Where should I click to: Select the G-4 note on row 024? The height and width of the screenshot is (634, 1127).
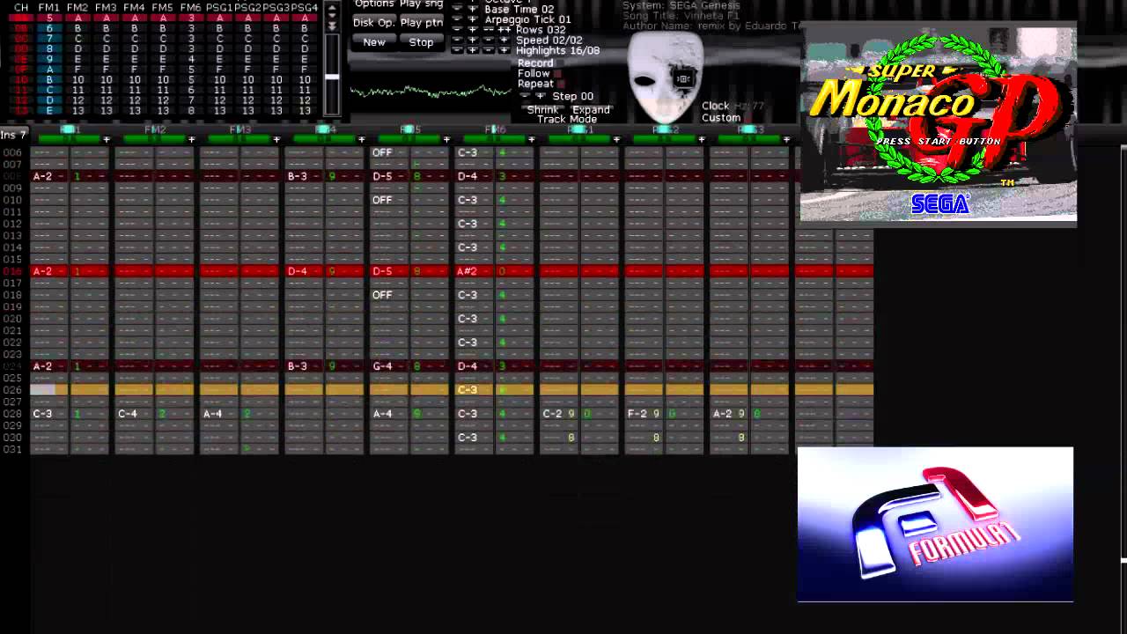382,366
